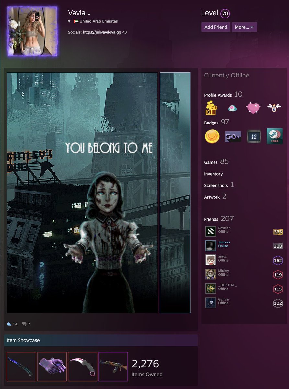Click Garix's level 102 badge

click(x=278, y=303)
